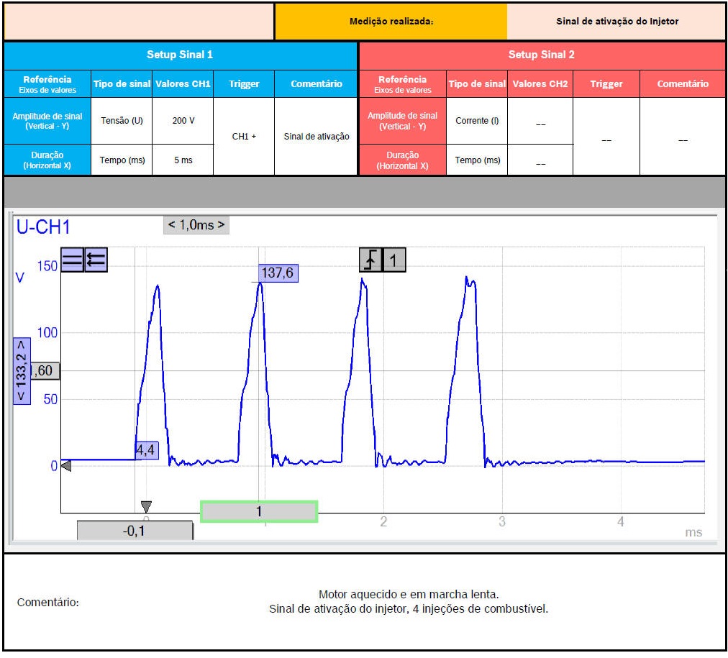
Task: Click the green-bordered cursor 1 time box
Action: pyautogui.click(x=259, y=511)
